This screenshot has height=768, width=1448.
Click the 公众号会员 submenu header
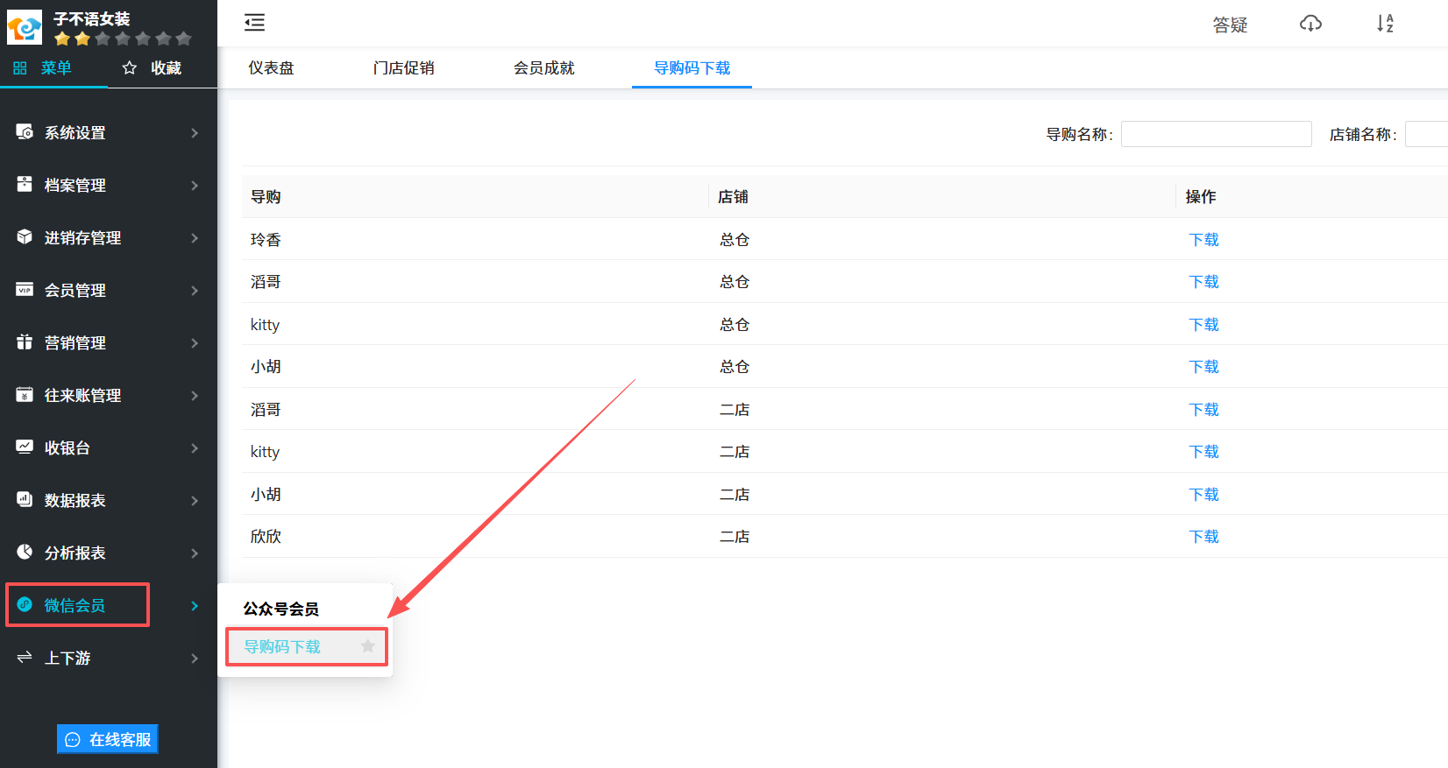[x=280, y=609]
